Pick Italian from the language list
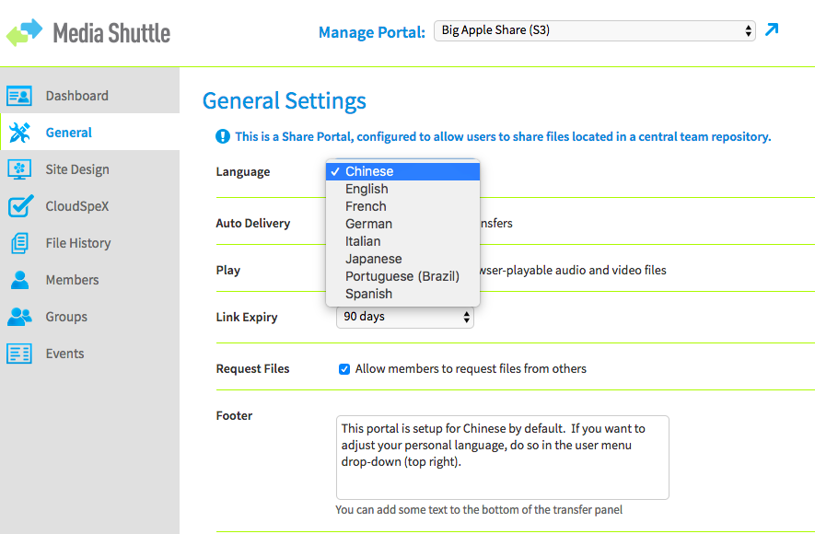 pos(402,241)
